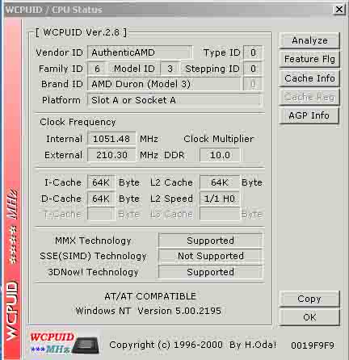The height and width of the screenshot is (360, 349).
Task: Click the Family ID value 6
Action: tap(97, 69)
